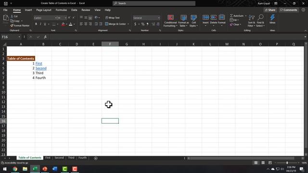Screen dimensions: 308x173
Task: Click the Windows Start button
Action: click(5, 169)
